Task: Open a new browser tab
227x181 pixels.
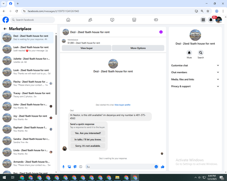Action: click(18, 4)
